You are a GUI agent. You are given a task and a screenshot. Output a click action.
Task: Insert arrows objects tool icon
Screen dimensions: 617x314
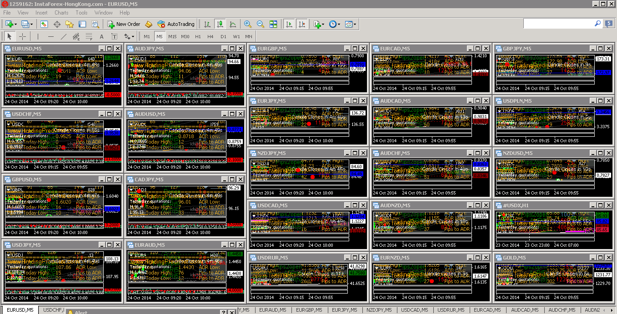click(x=127, y=36)
